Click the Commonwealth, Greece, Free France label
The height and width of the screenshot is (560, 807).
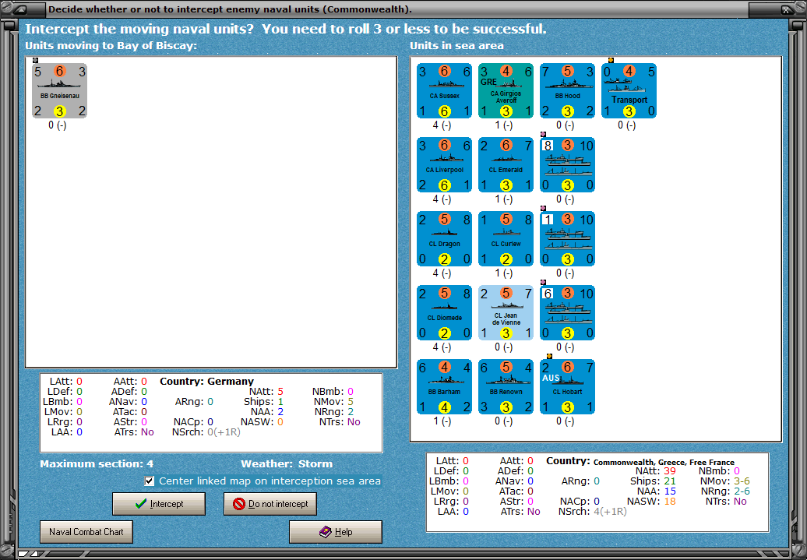tap(664, 462)
